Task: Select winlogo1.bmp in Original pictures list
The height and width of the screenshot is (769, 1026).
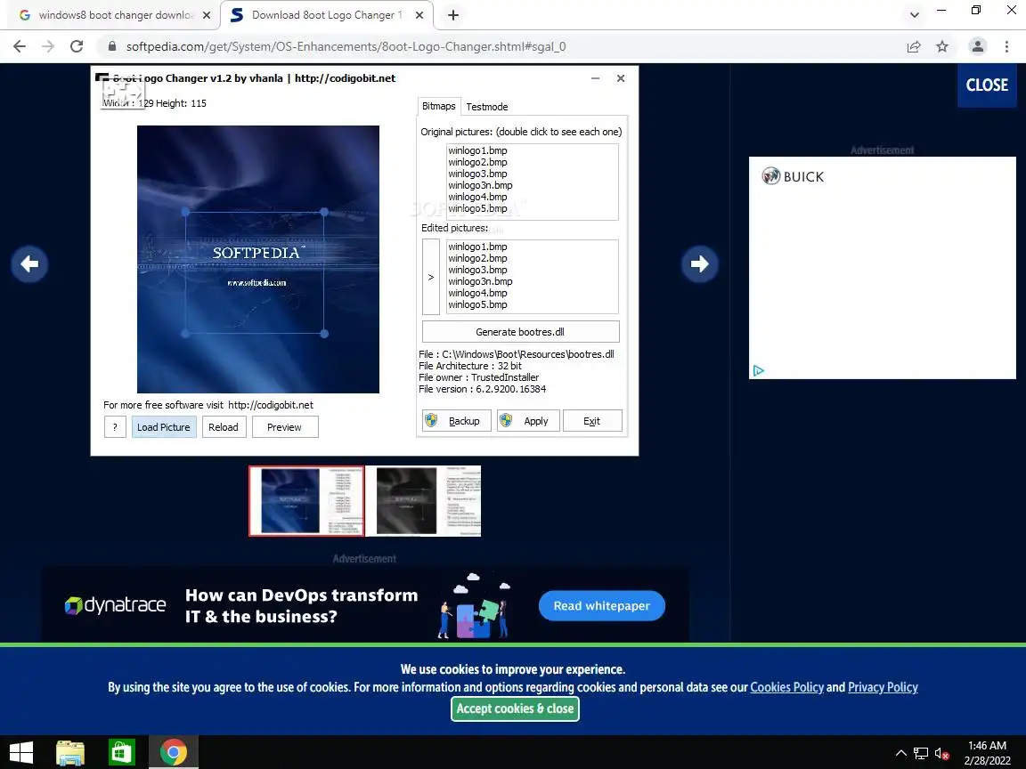Action: (x=477, y=151)
